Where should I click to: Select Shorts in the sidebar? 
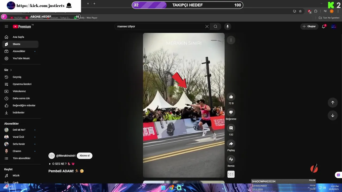[x=20, y=44]
